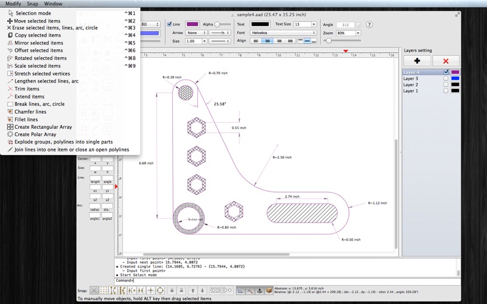Viewport: 487px width, 304px height.
Task: Click the endpoint snap icon
Action: 113,291
